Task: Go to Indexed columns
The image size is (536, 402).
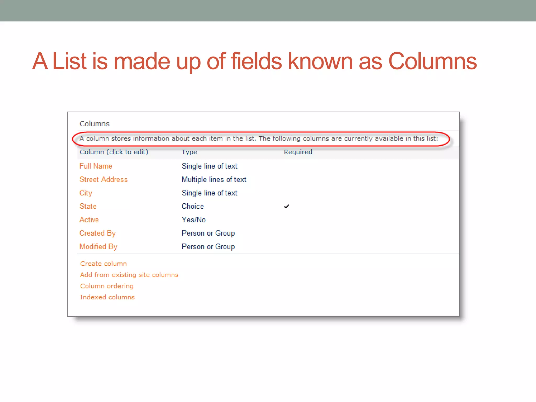Action: coord(107,297)
